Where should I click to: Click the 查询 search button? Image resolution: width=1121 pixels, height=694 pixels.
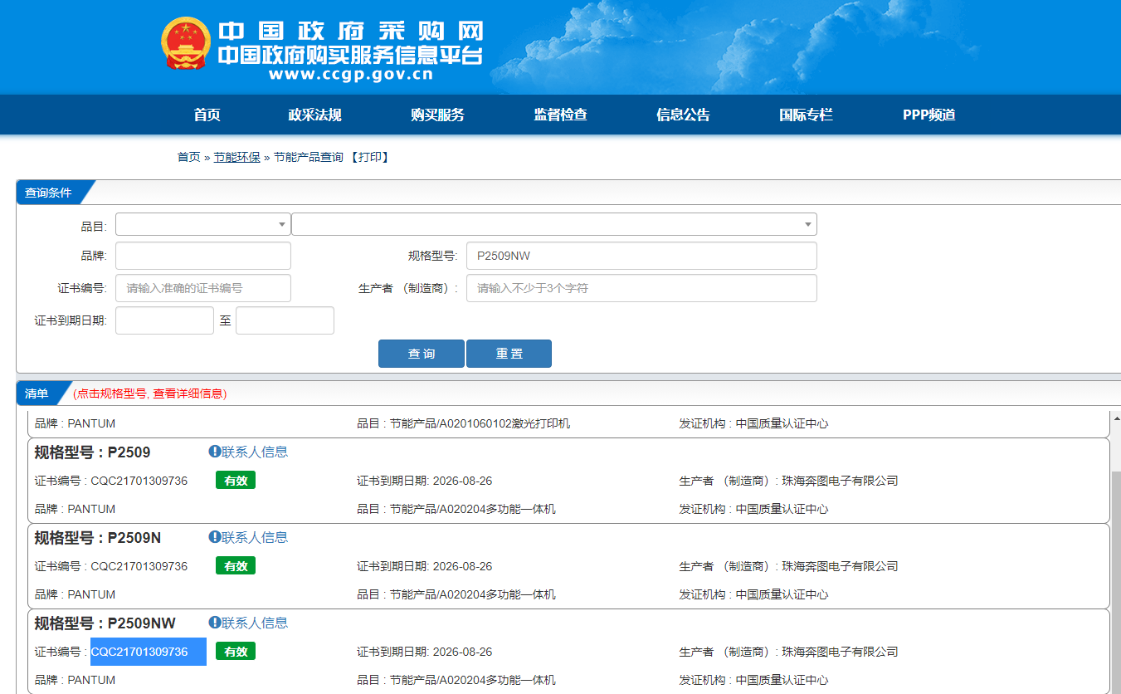click(x=422, y=354)
